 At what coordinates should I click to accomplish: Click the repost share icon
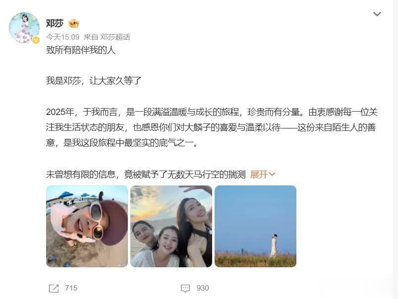point(54,288)
